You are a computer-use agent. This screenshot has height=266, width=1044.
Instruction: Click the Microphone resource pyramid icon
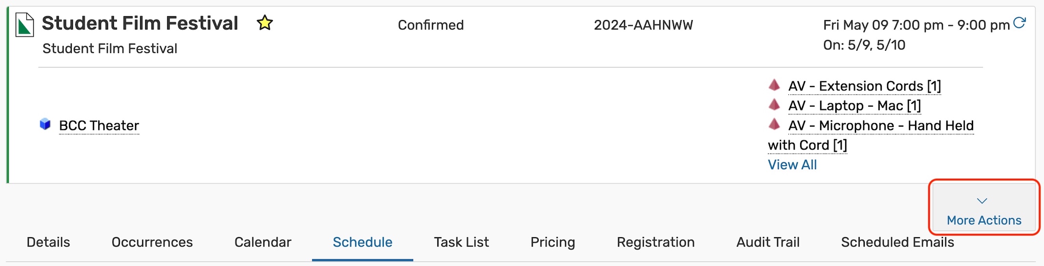click(774, 124)
